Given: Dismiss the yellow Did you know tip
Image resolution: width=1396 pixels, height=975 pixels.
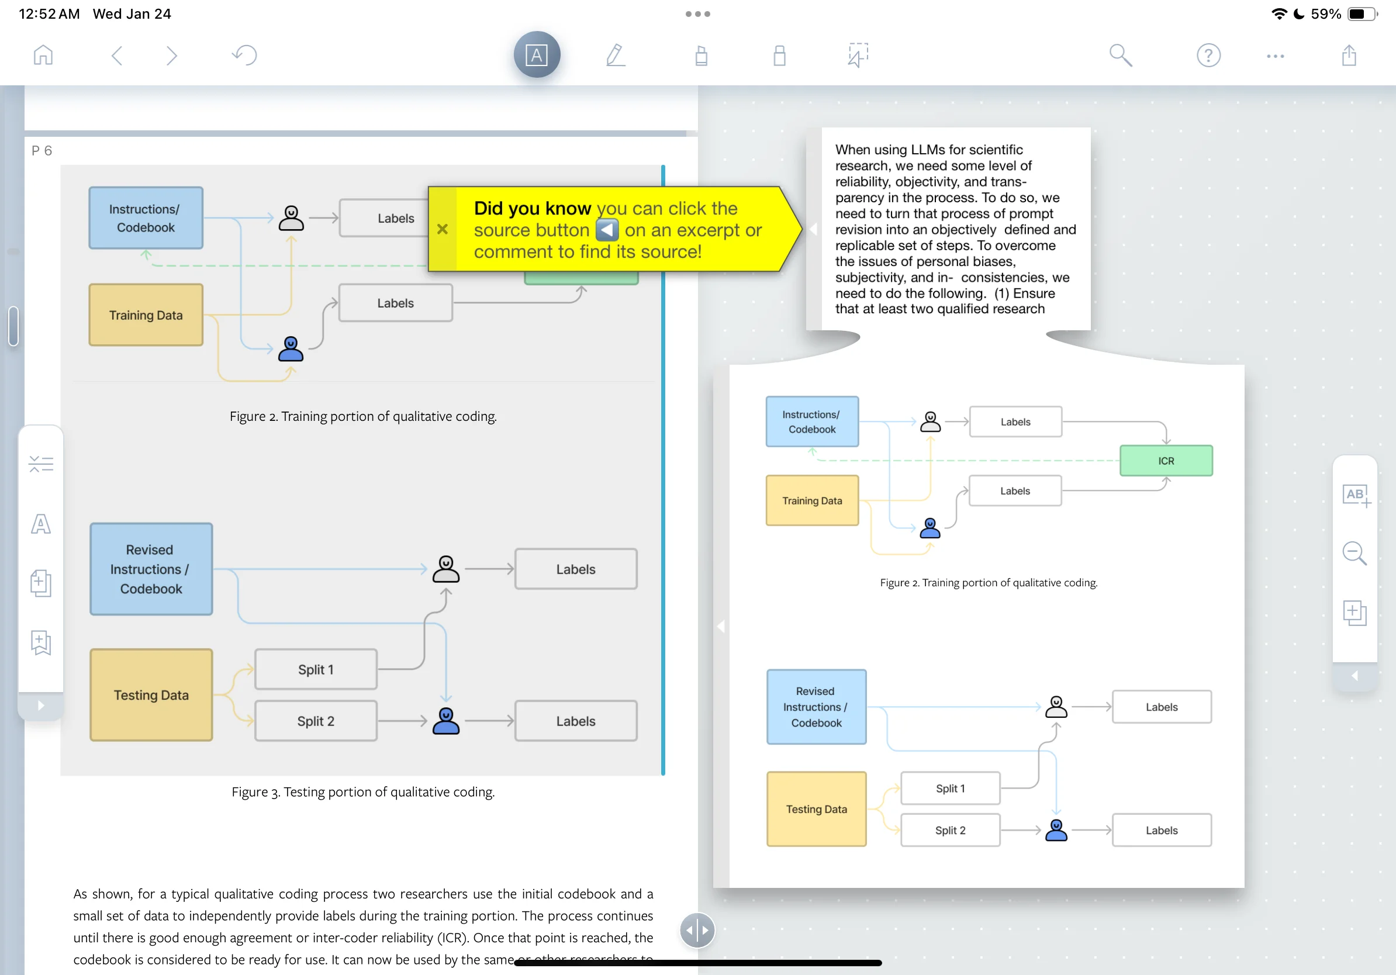Looking at the screenshot, I should (443, 229).
